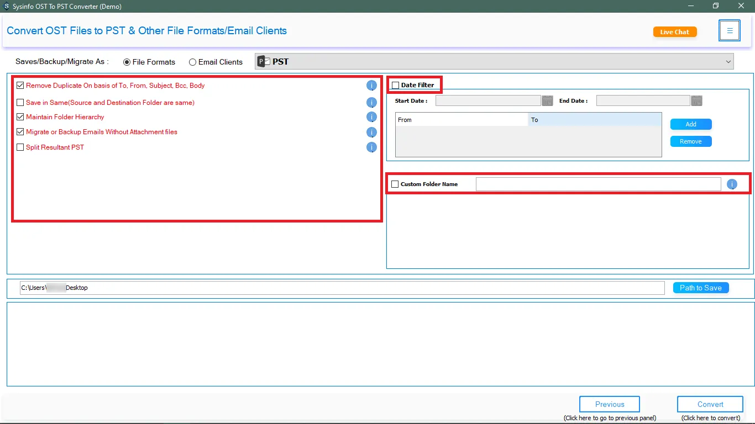Enable the Date Filter checkbox
755x424 pixels.
tap(395, 85)
